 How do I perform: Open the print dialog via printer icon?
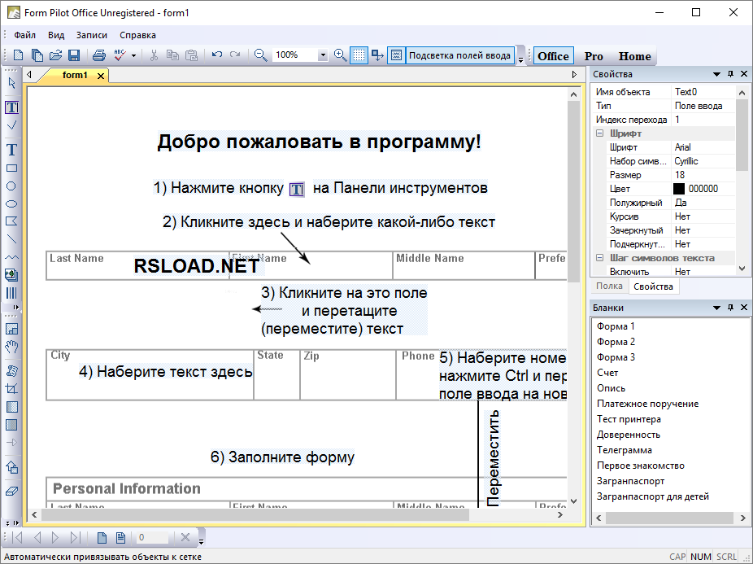coord(98,55)
